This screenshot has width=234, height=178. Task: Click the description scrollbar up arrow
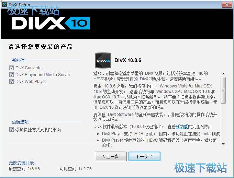(223, 74)
